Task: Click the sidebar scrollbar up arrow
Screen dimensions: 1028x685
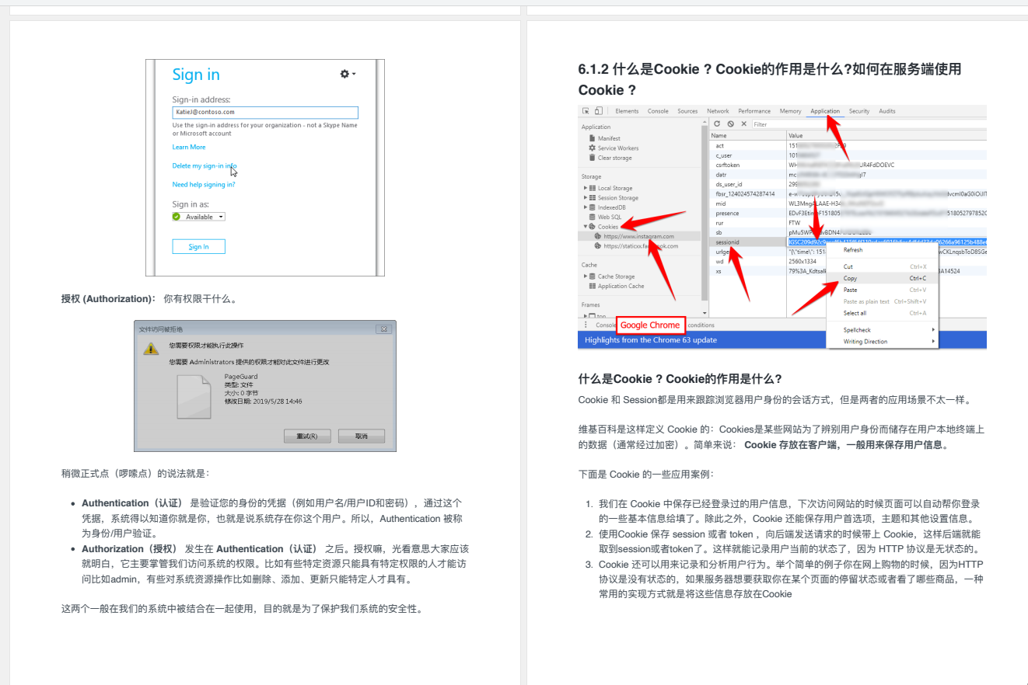Action: tap(705, 123)
